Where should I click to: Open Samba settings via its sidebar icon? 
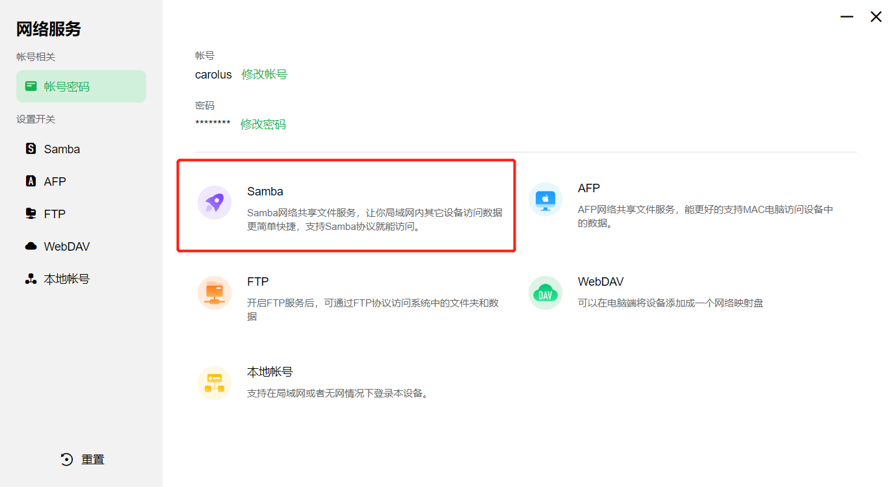(x=31, y=149)
